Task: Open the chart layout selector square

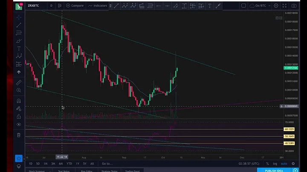Action: point(243,6)
